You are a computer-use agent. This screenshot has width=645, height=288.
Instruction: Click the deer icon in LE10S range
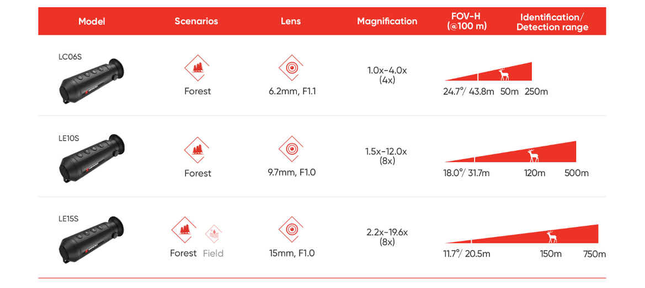[532, 155]
